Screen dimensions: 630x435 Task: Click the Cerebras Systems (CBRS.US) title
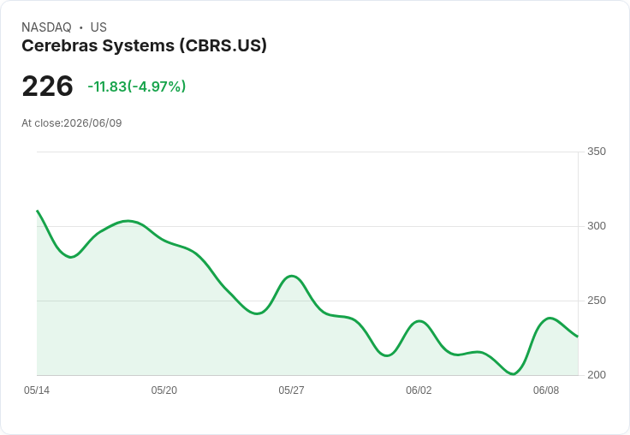144,45
